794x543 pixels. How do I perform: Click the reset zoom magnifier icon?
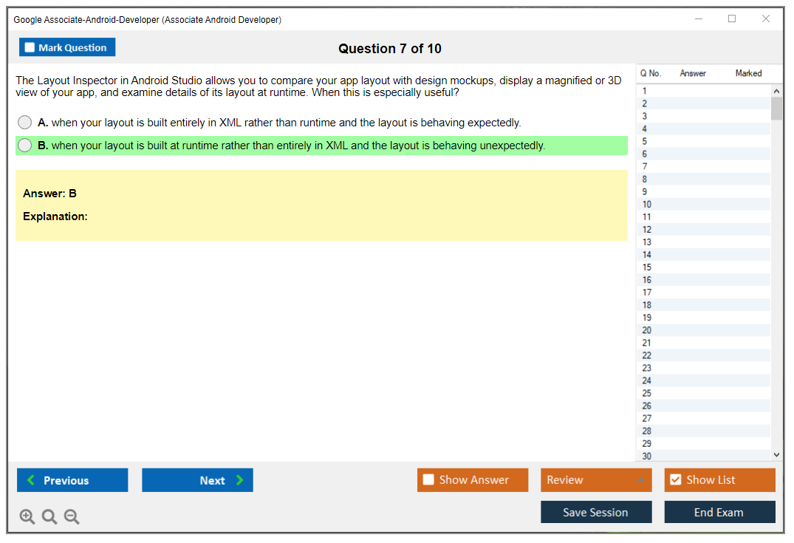tap(49, 517)
